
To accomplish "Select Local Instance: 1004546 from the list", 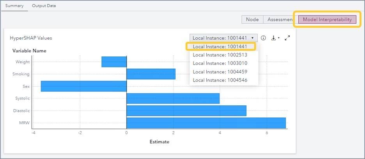I will [x=220, y=80].
